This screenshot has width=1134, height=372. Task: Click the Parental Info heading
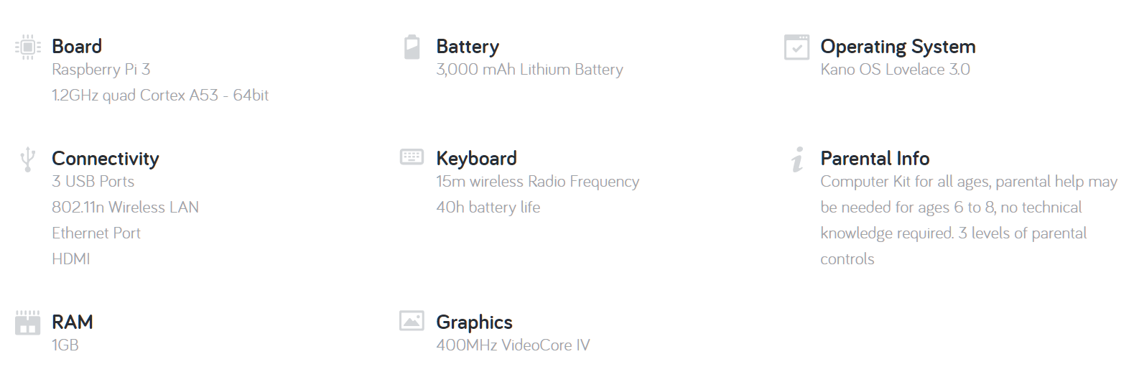(x=875, y=158)
